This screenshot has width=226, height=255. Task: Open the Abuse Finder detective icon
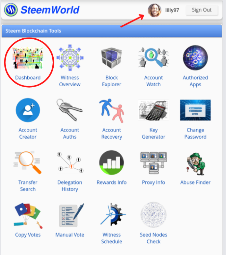(196, 164)
